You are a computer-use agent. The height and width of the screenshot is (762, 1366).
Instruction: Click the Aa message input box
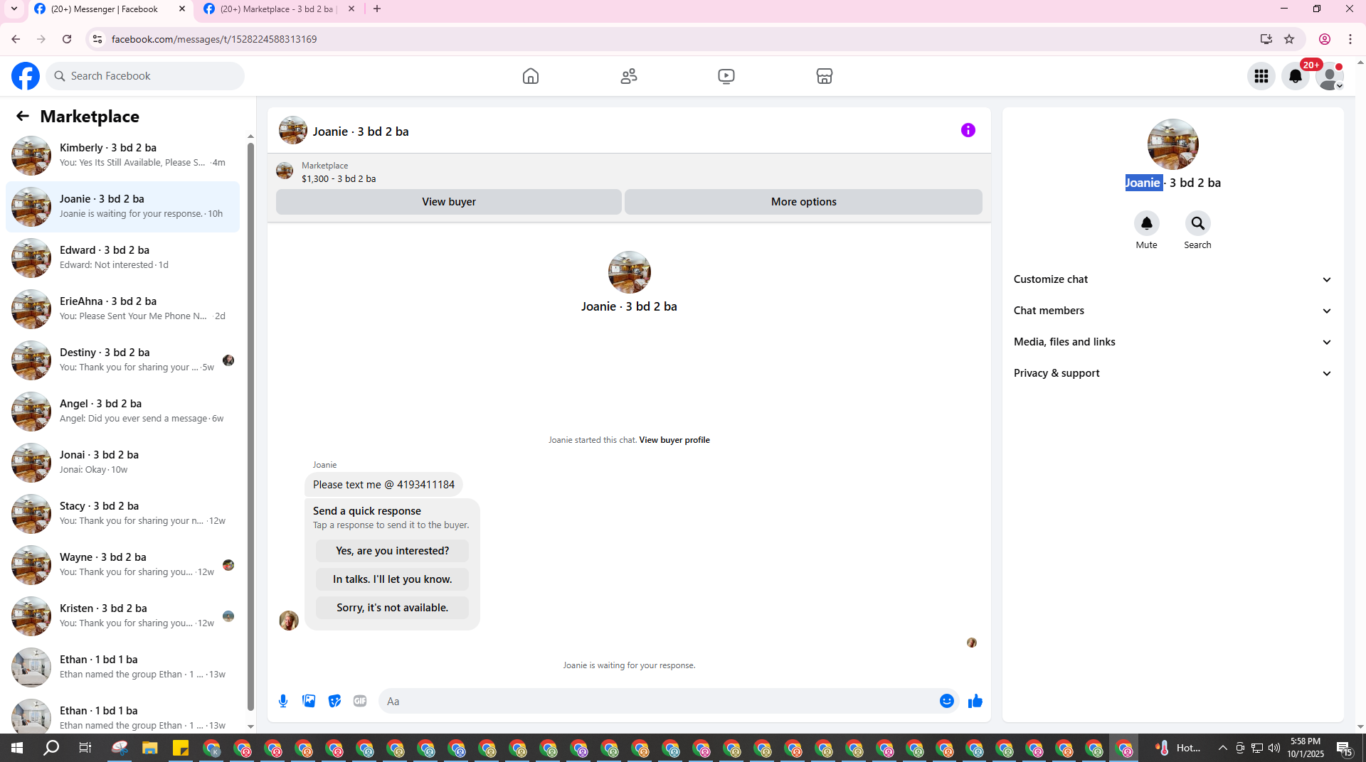tap(658, 701)
